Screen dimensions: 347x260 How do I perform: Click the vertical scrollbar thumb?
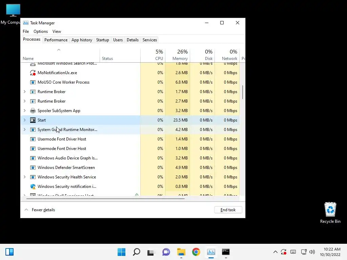[x=243, y=92]
